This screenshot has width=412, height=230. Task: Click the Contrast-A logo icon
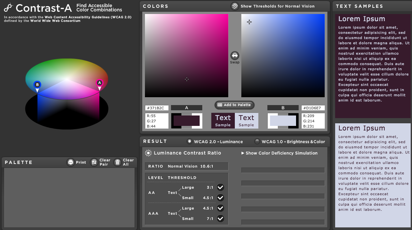coord(8,7)
